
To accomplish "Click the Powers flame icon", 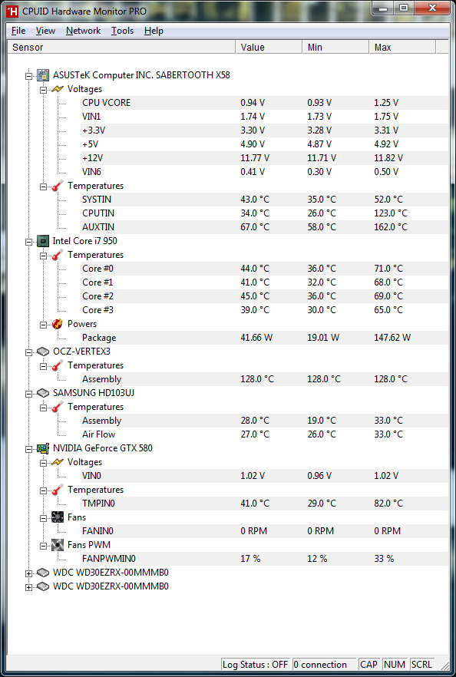I will coord(58,324).
